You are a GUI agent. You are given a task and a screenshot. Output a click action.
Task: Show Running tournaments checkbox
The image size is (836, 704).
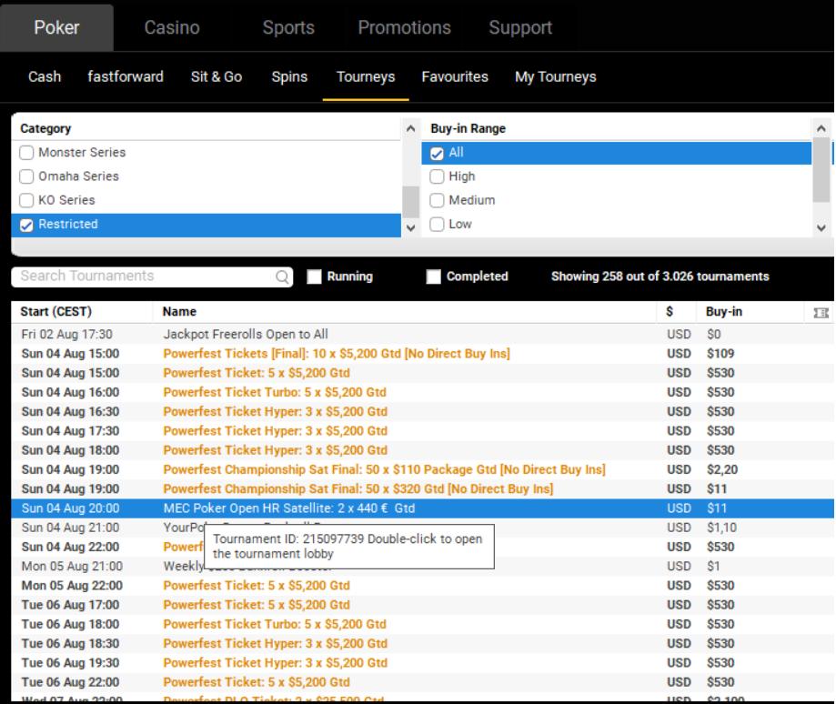click(x=314, y=277)
